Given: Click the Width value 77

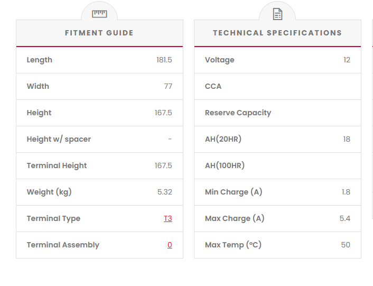Looking at the screenshot, I should [168, 86].
